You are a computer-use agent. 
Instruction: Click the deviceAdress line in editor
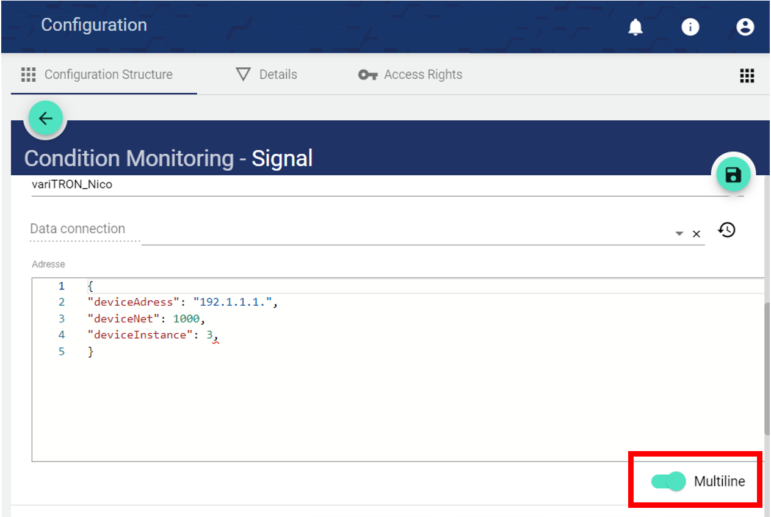183,302
